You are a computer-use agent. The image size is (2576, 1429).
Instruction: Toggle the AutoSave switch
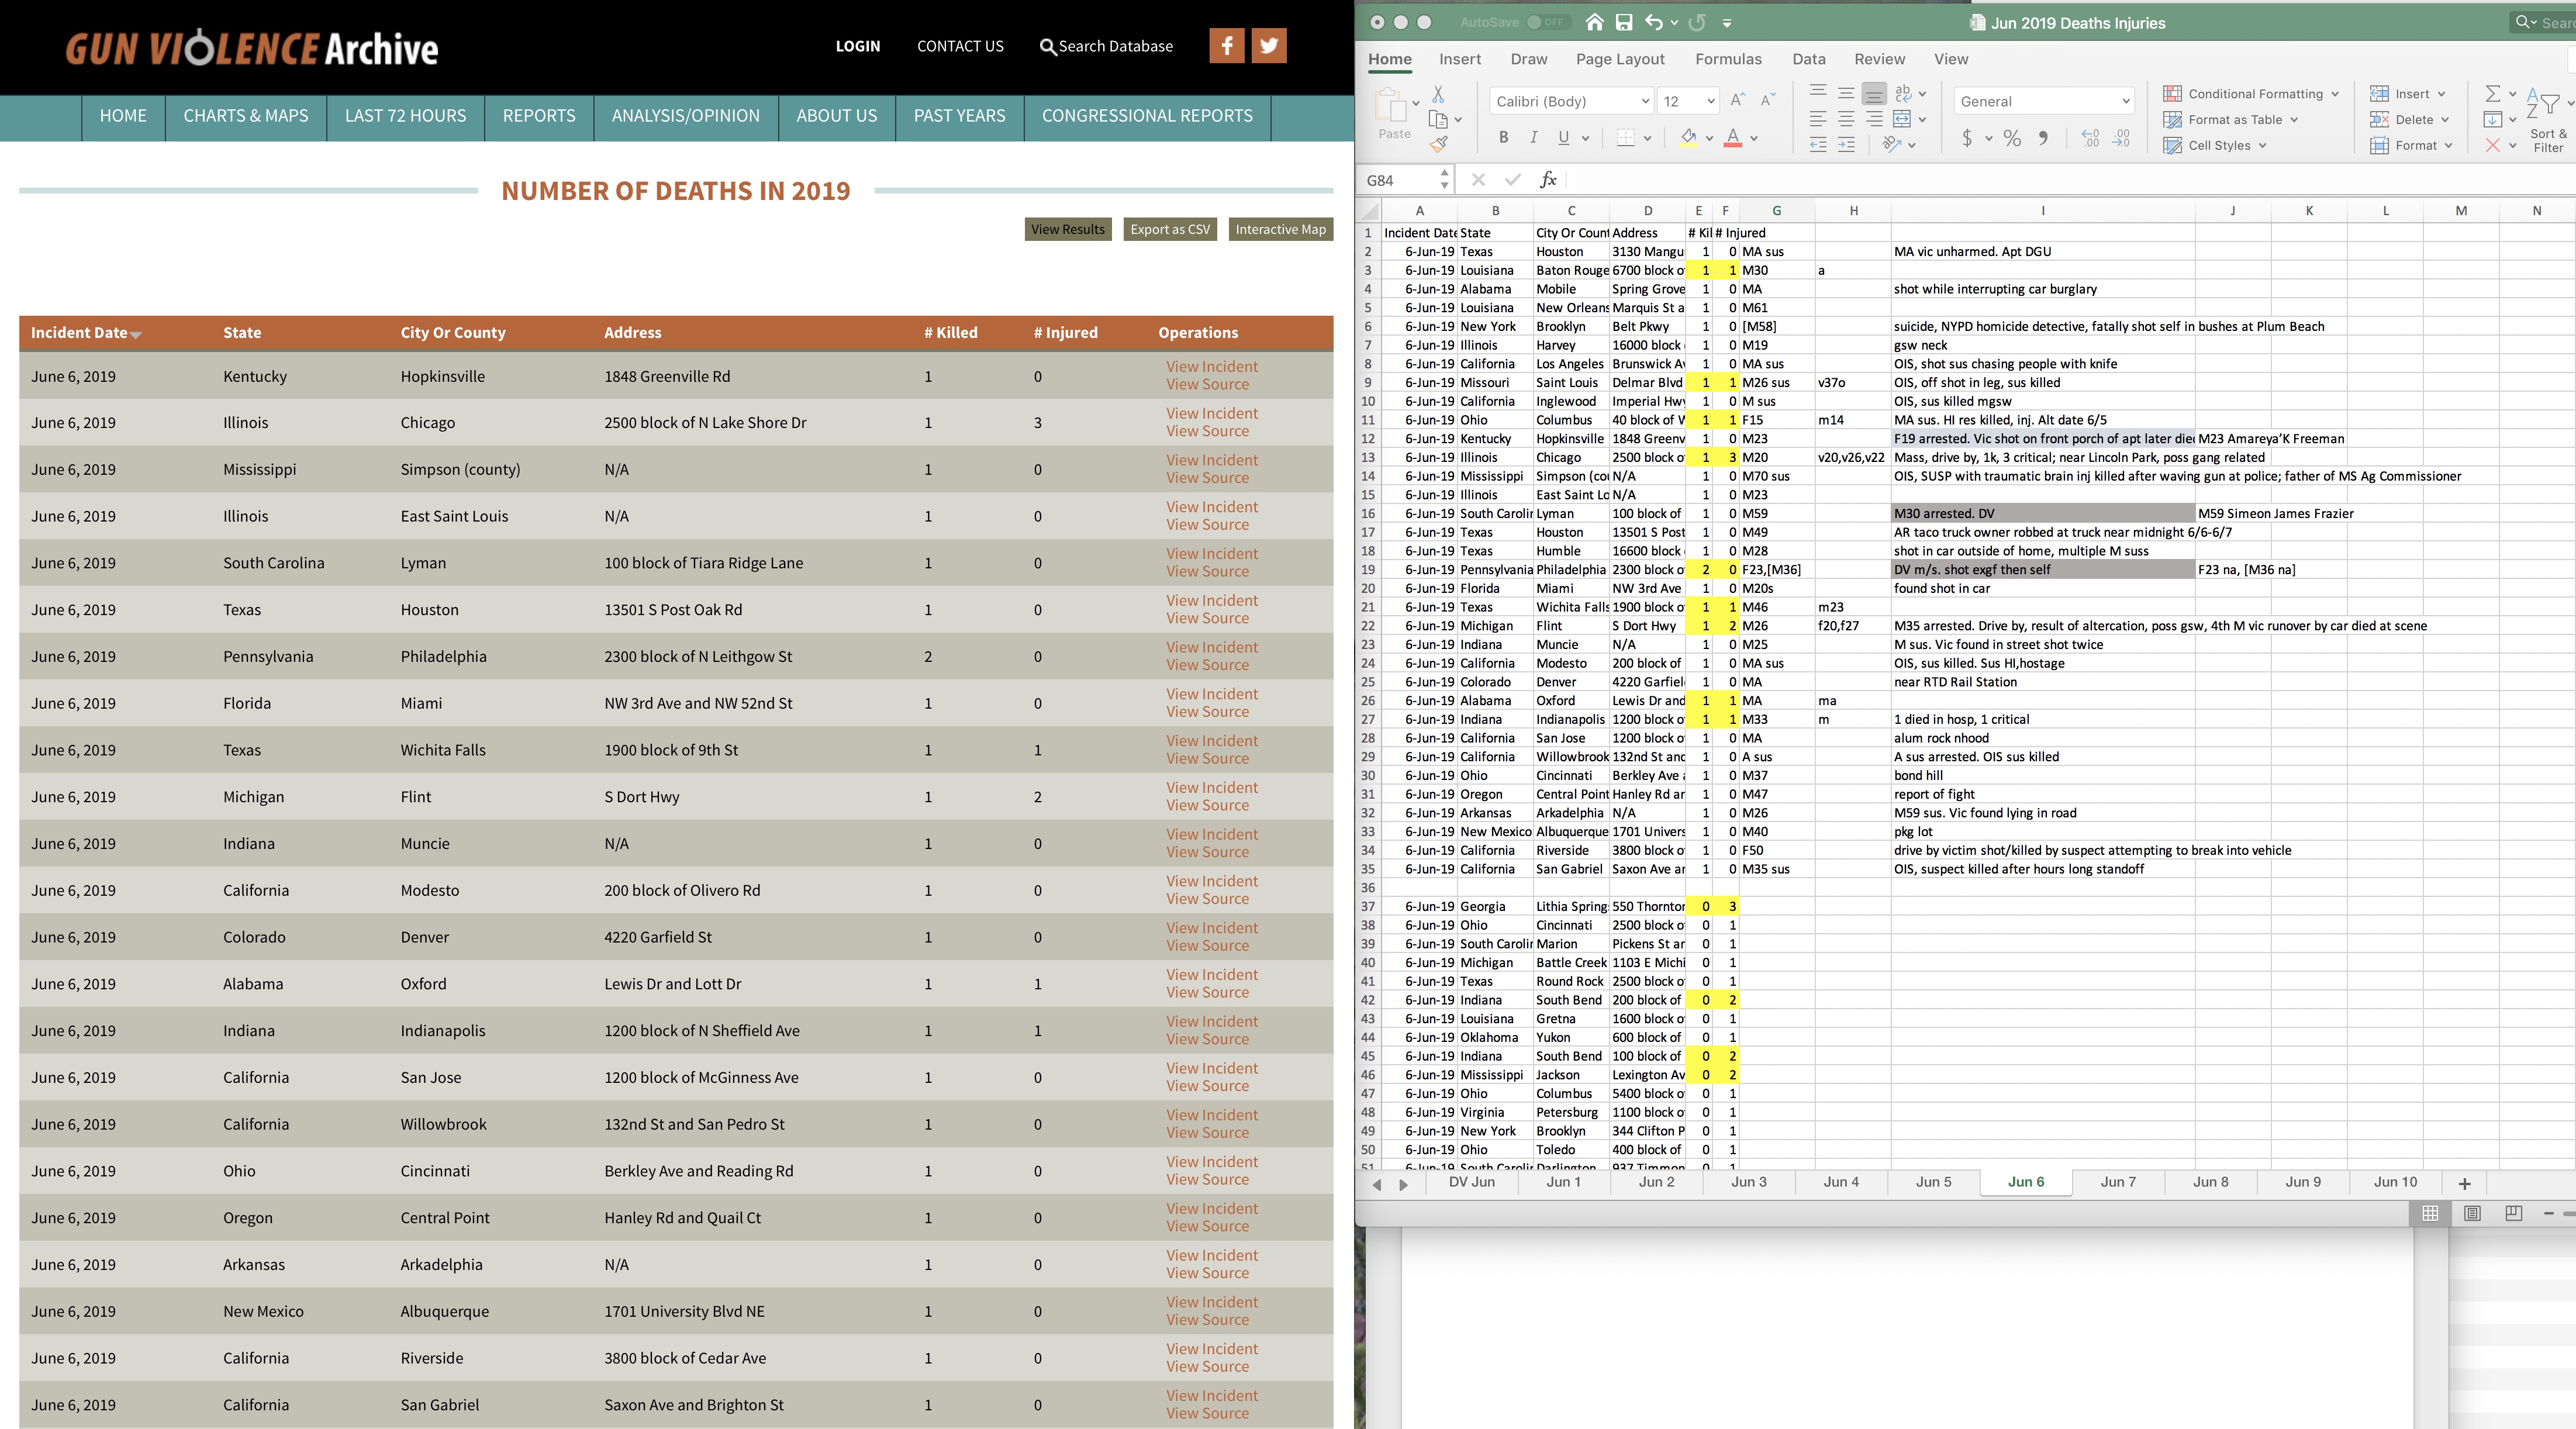coord(1548,22)
